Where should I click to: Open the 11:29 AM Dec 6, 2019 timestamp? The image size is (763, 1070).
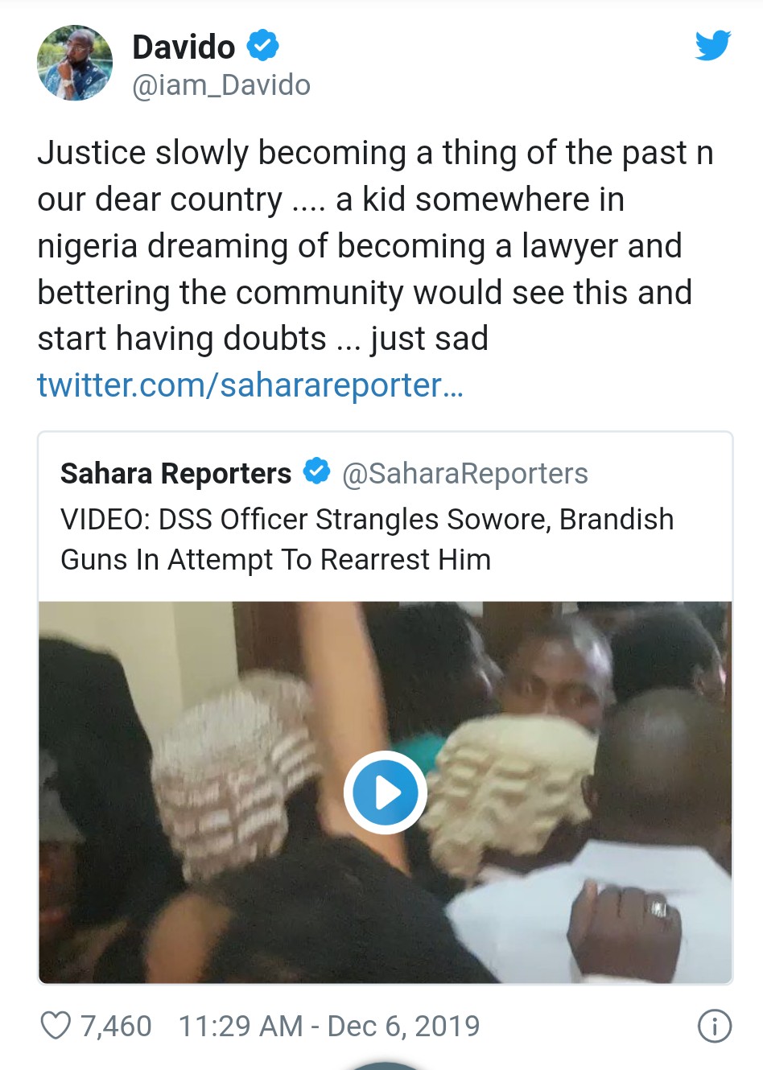(x=328, y=1026)
